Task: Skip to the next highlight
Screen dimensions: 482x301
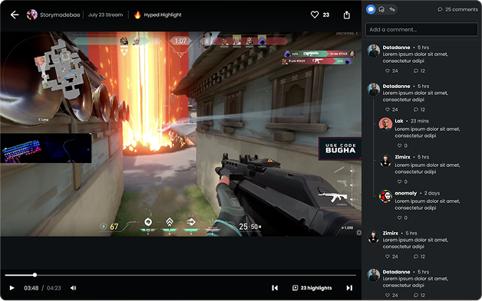Action: click(x=349, y=288)
